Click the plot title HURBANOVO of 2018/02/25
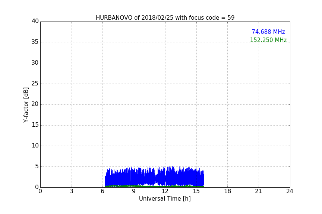This screenshot has height=214, width=322. pos(165,17)
